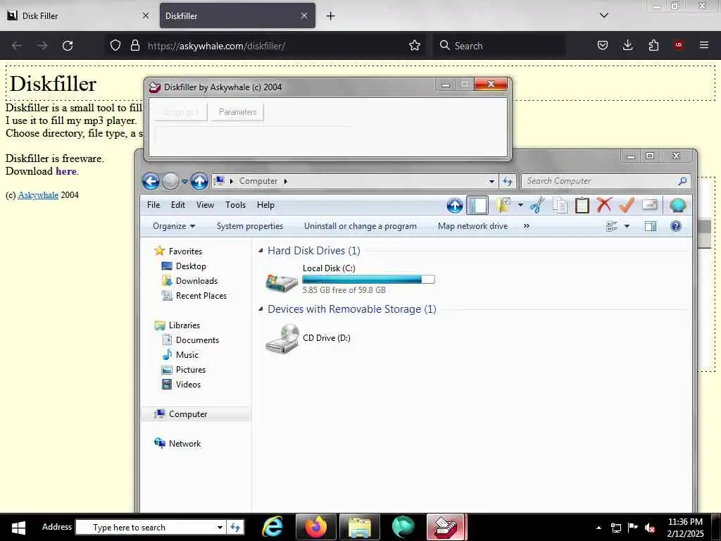This screenshot has width=721, height=541.
Task: Open the View menu in Explorer
Action: click(205, 205)
